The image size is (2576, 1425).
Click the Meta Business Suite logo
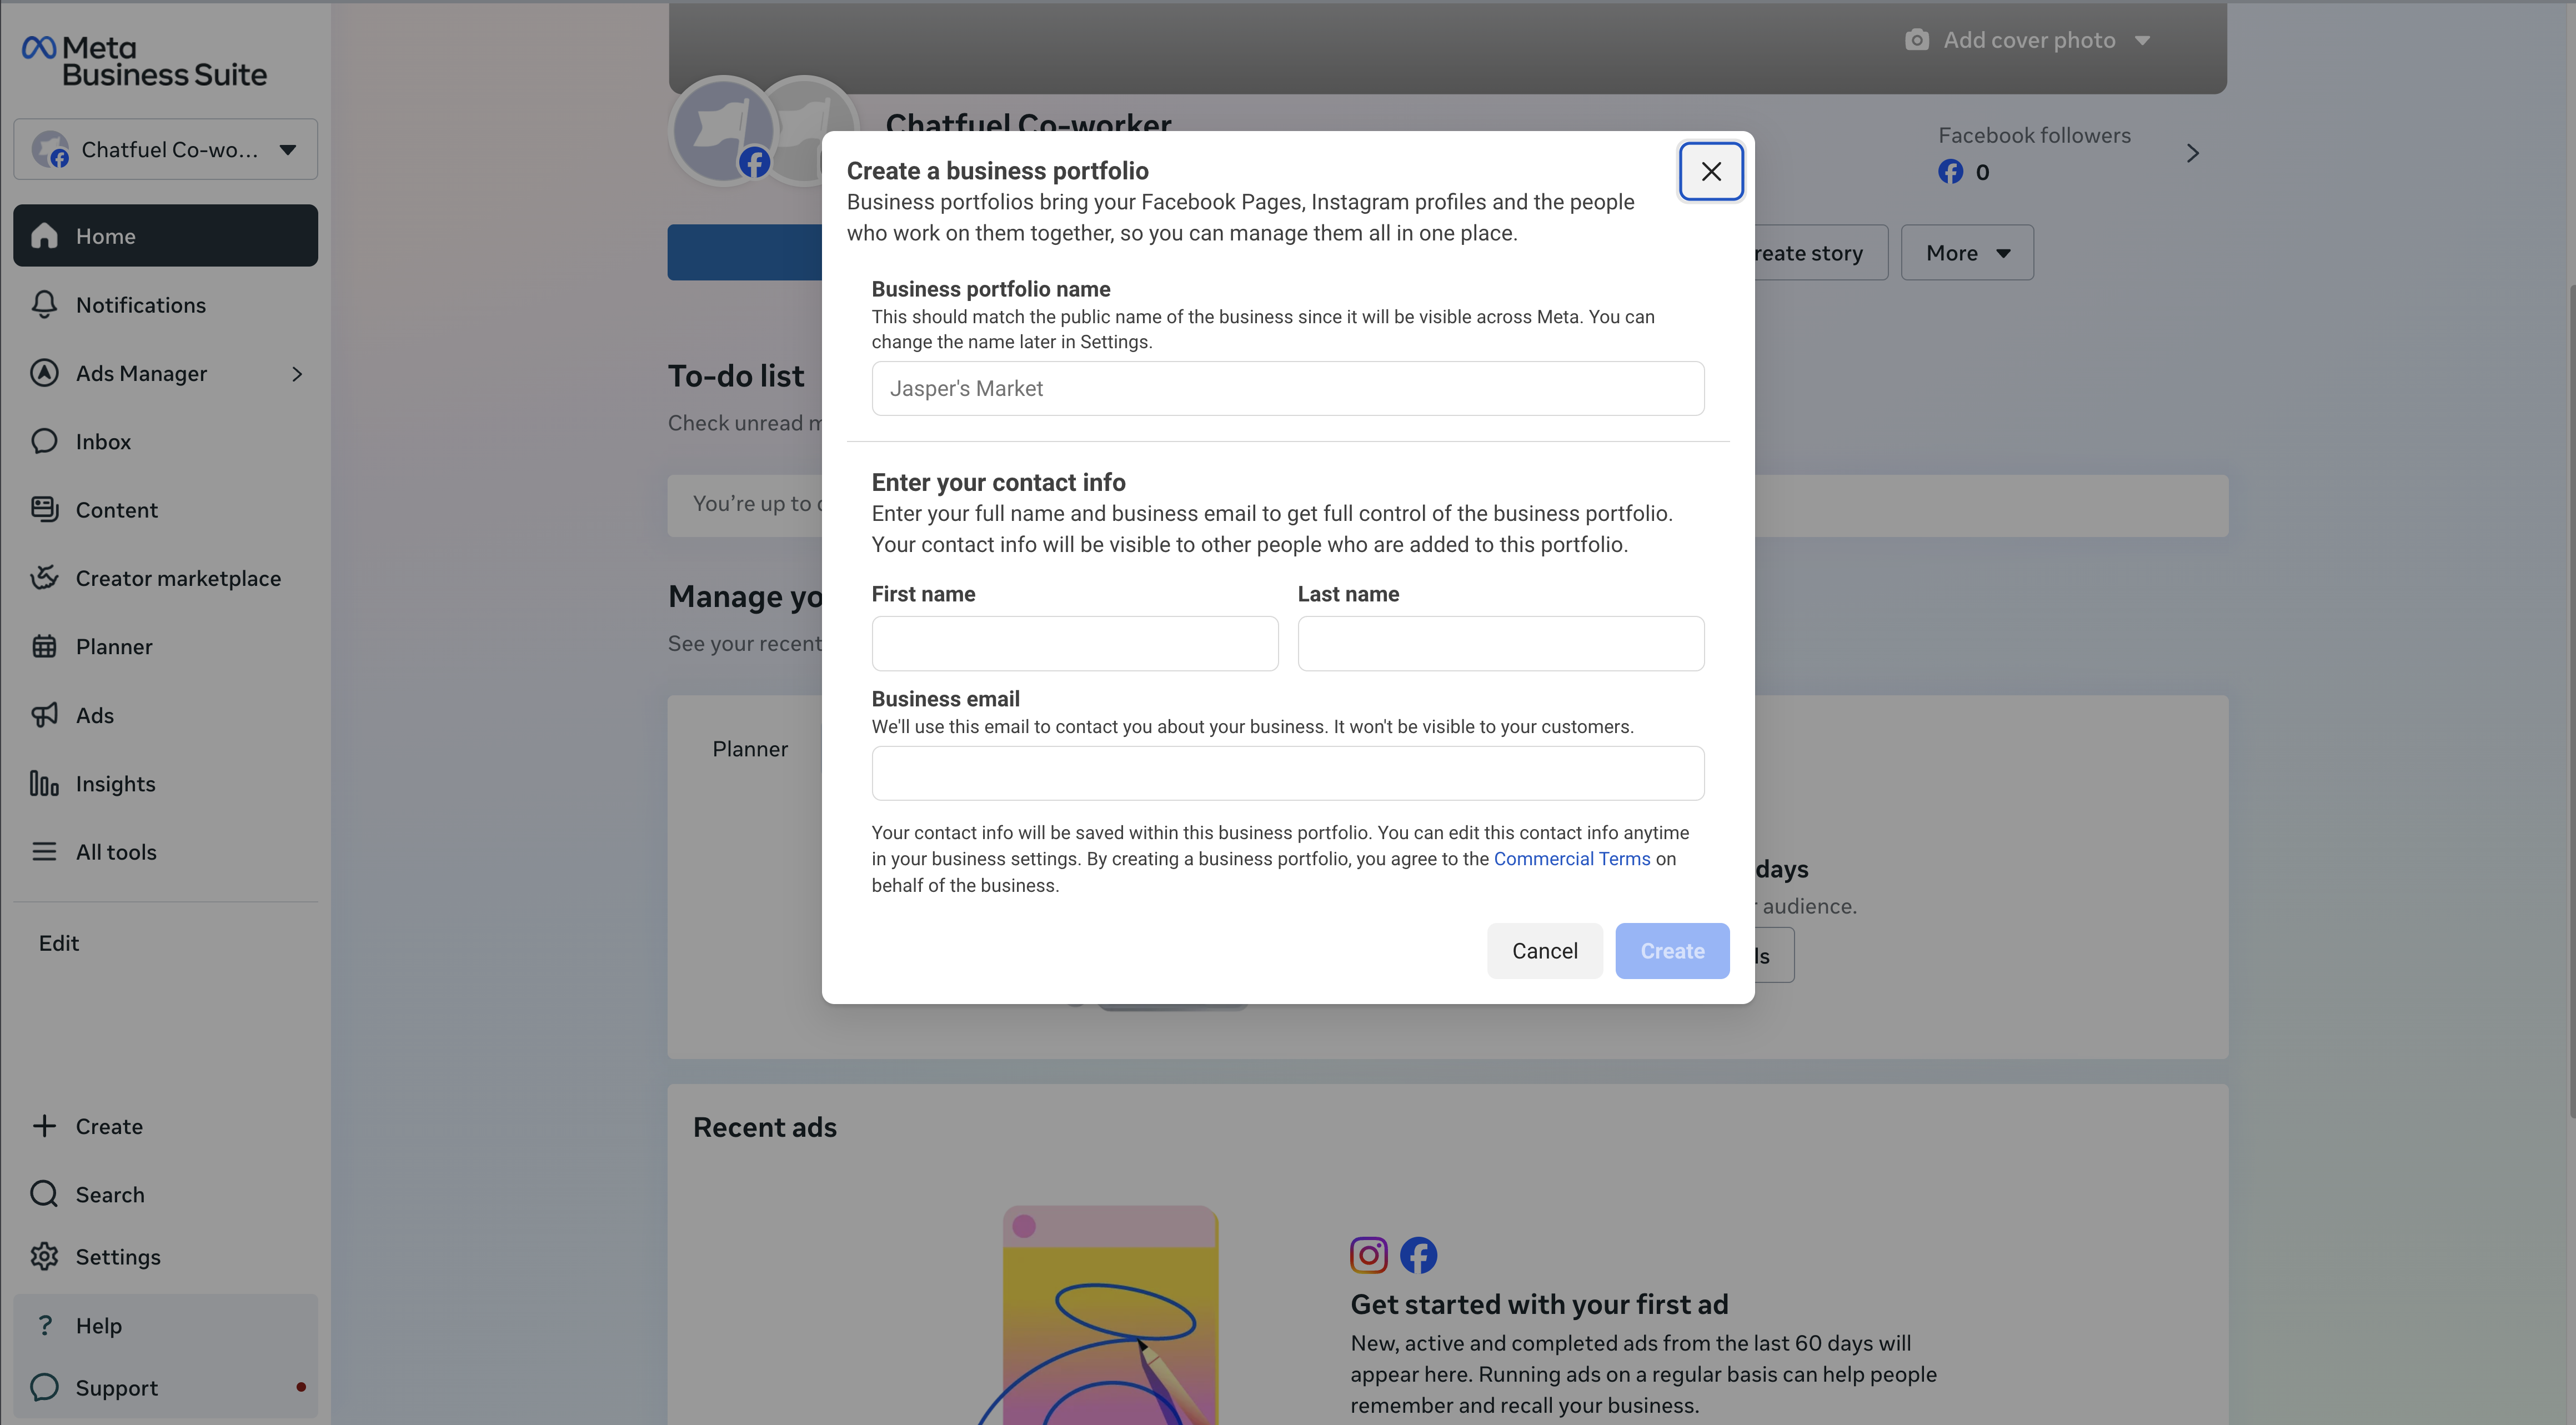pos(144,61)
